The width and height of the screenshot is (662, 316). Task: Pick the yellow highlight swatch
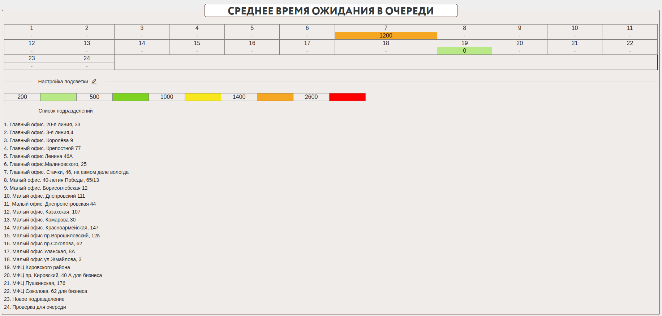(203, 97)
